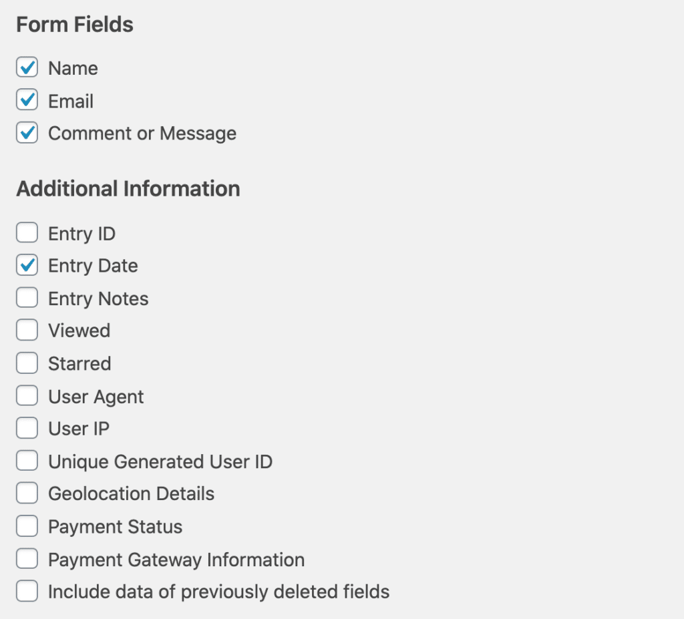Enable Unique Generated User ID
This screenshot has height=619, width=684.
(27, 460)
